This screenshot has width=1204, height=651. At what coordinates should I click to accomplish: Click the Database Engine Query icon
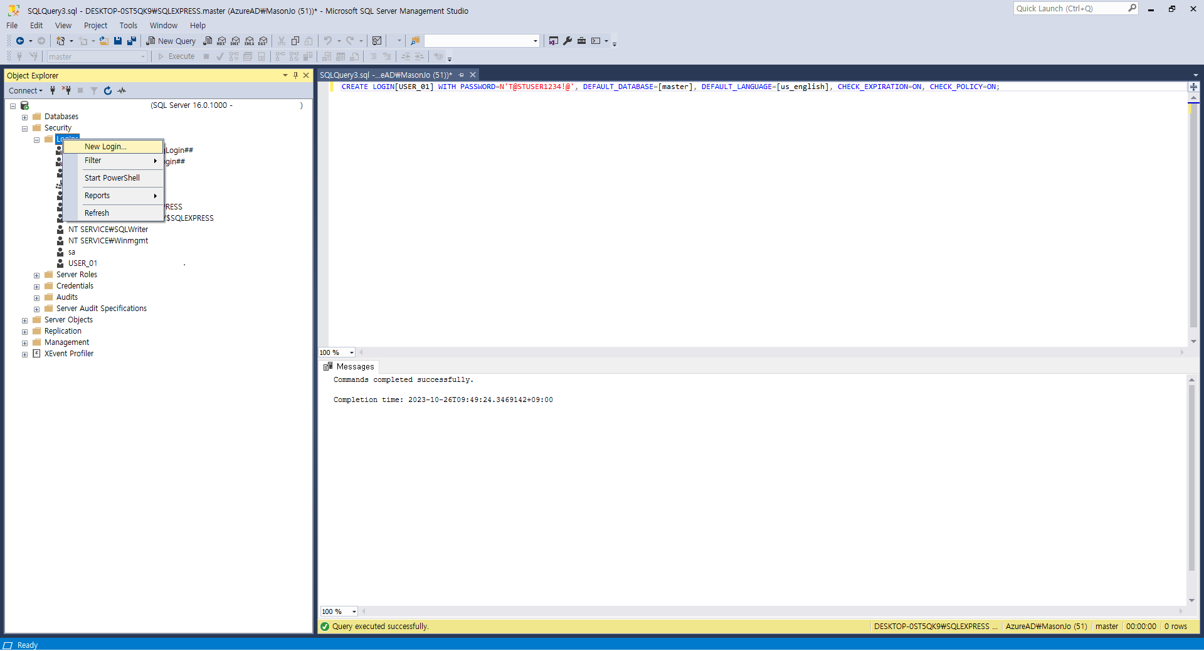(208, 41)
